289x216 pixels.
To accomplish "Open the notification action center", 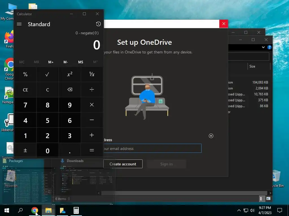I will 280,210.
